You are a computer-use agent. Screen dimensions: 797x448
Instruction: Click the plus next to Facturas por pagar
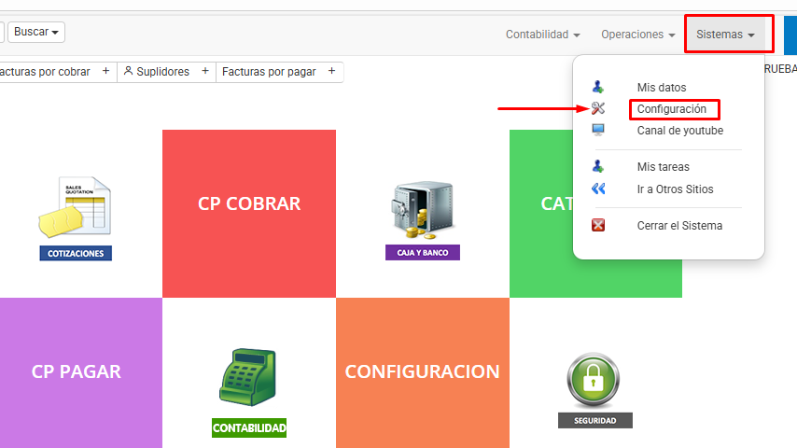click(x=331, y=71)
